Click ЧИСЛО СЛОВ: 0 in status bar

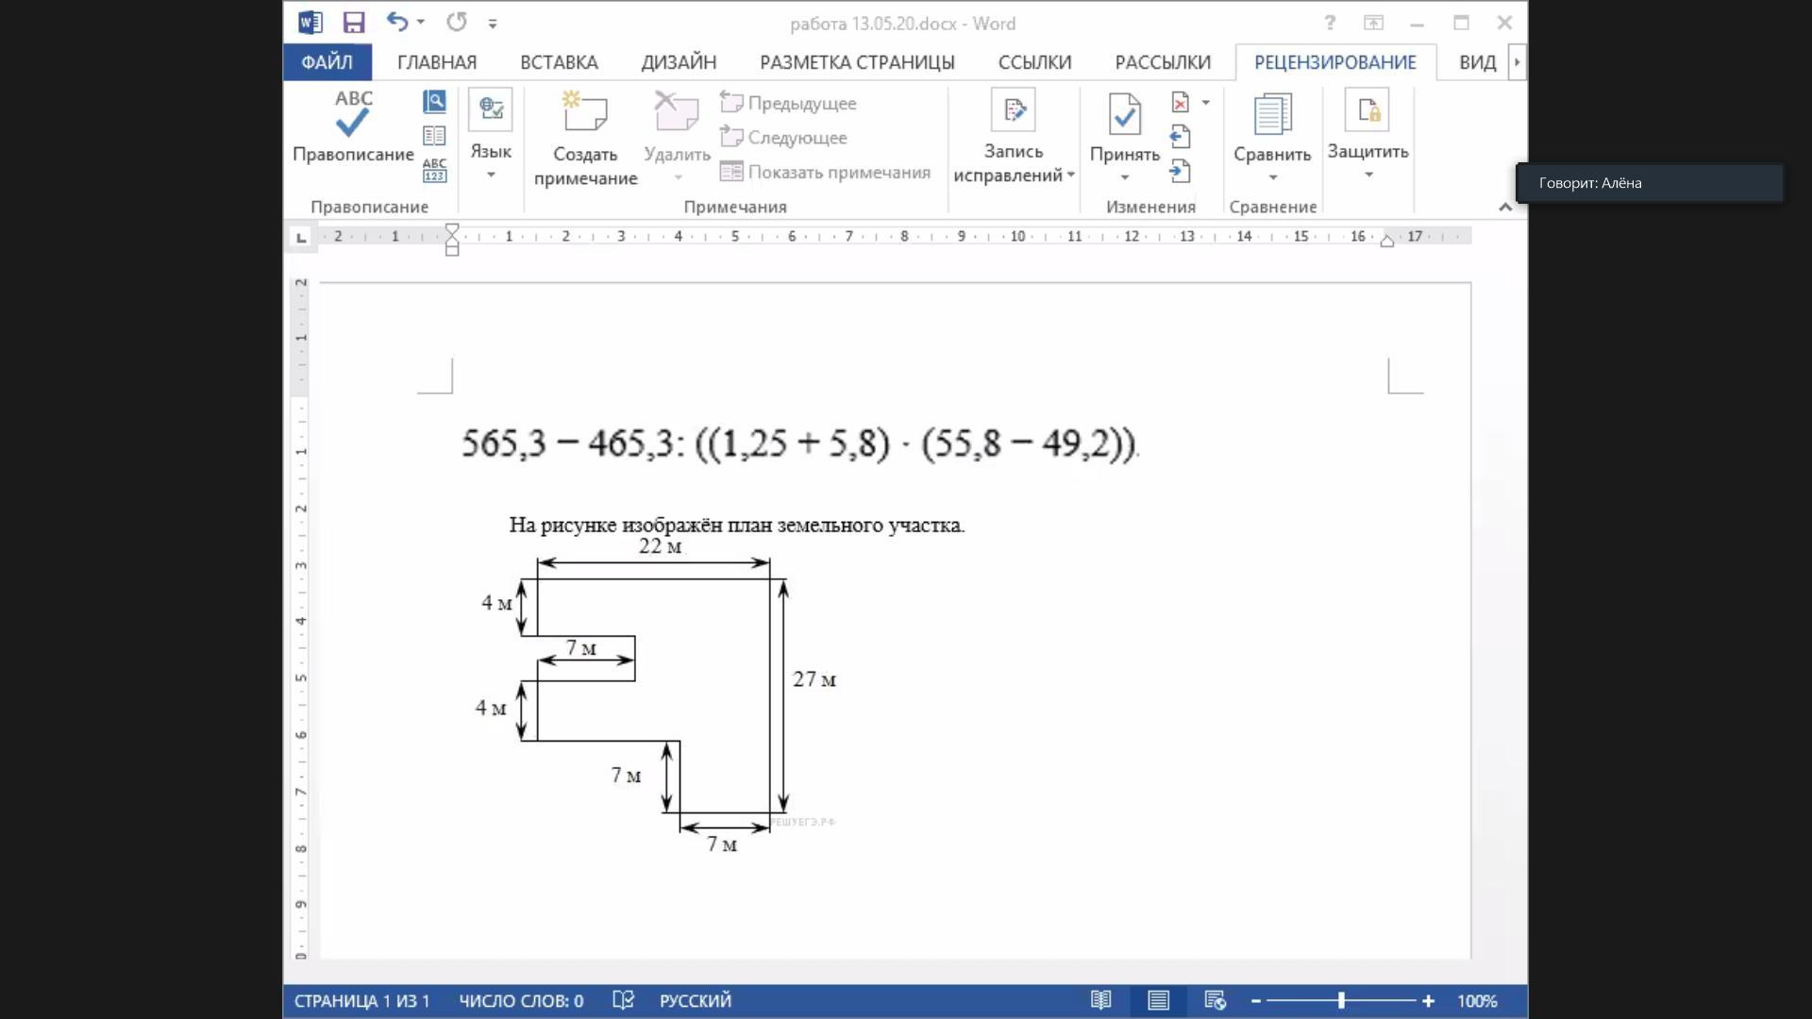click(521, 1000)
